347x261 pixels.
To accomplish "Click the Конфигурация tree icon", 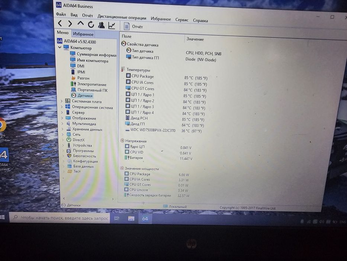I will [x=70, y=161].
